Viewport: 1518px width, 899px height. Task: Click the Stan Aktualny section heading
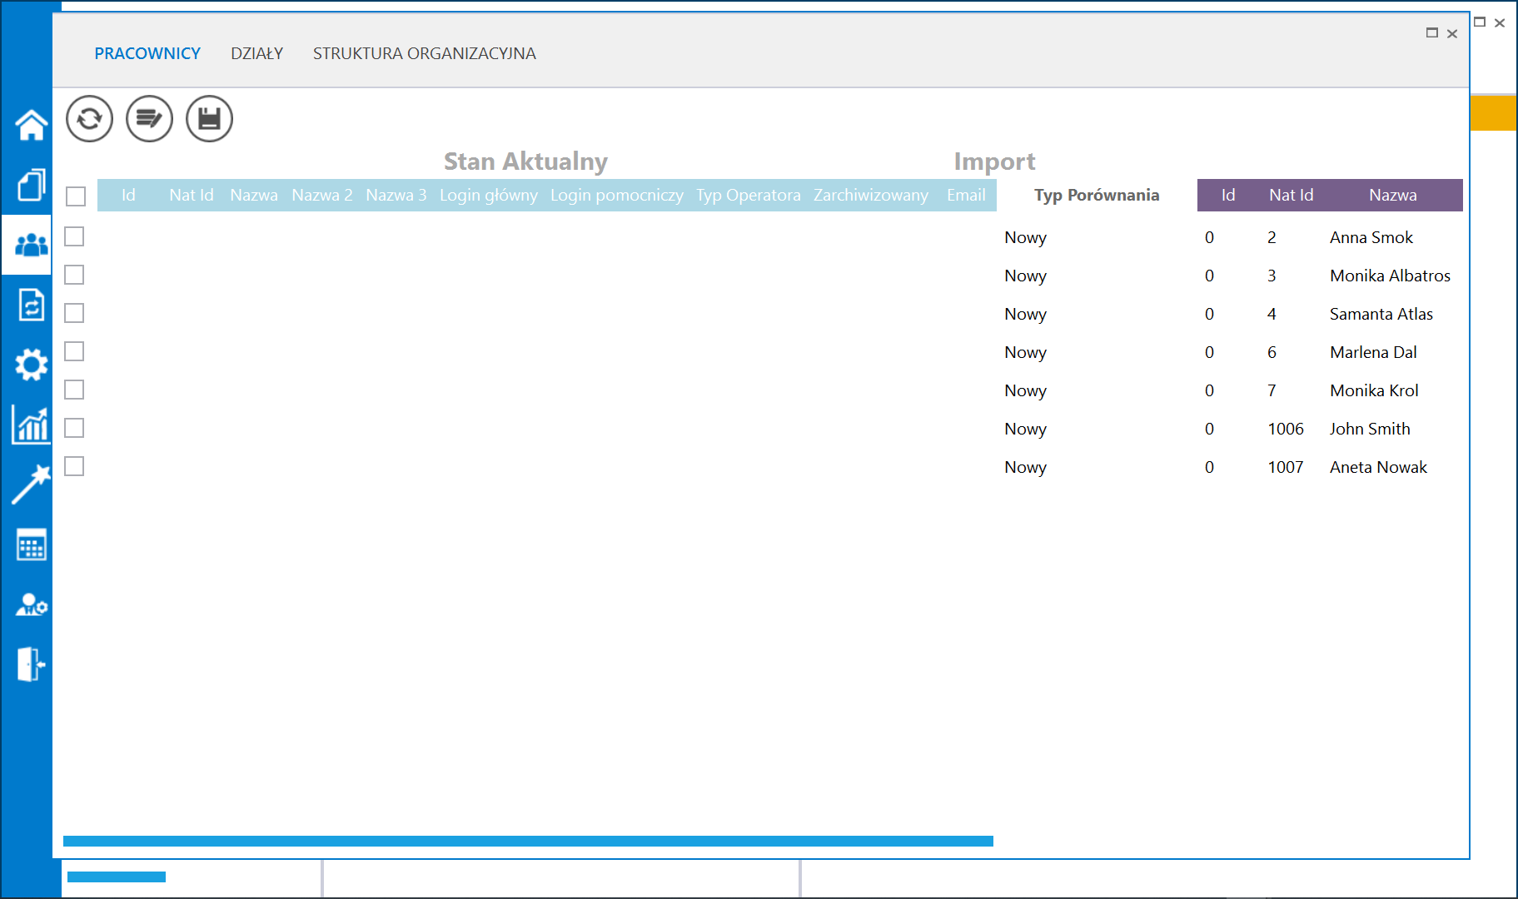[525, 161]
